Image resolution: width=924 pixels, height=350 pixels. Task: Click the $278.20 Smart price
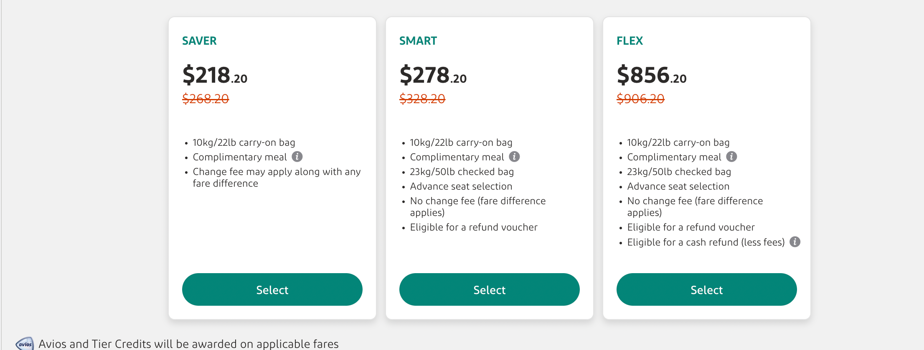point(433,75)
